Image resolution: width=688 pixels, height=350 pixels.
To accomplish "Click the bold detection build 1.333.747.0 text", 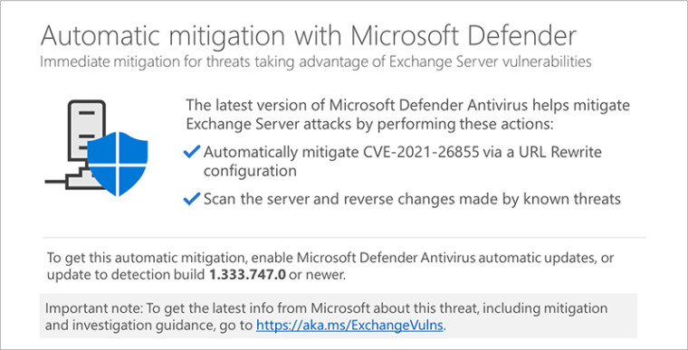I will tap(247, 275).
